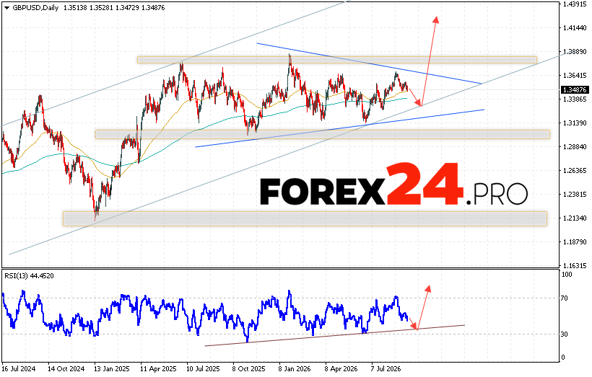Select the 1.43915 price axis label
The width and height of the screenshot is (592, 377).
click(x=575, y=4)
